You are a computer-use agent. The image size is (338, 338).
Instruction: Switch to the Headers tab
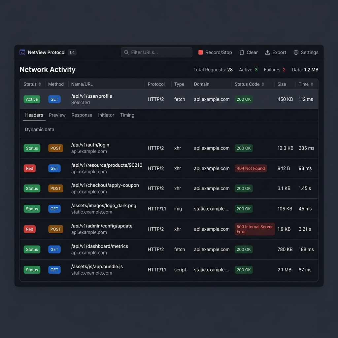click(34, 115)
